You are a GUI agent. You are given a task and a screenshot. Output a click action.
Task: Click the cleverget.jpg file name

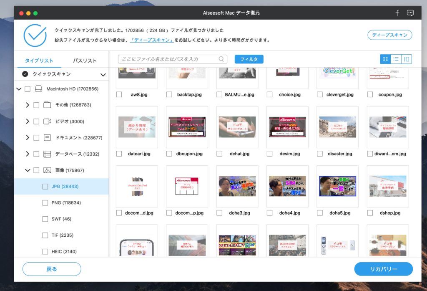[340, 95]
